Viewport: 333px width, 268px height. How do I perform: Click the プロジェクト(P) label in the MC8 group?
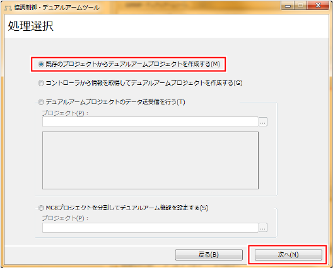click(65, 218)
